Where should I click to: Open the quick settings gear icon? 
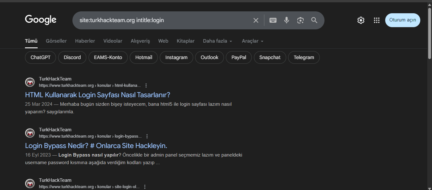point(361,20)
